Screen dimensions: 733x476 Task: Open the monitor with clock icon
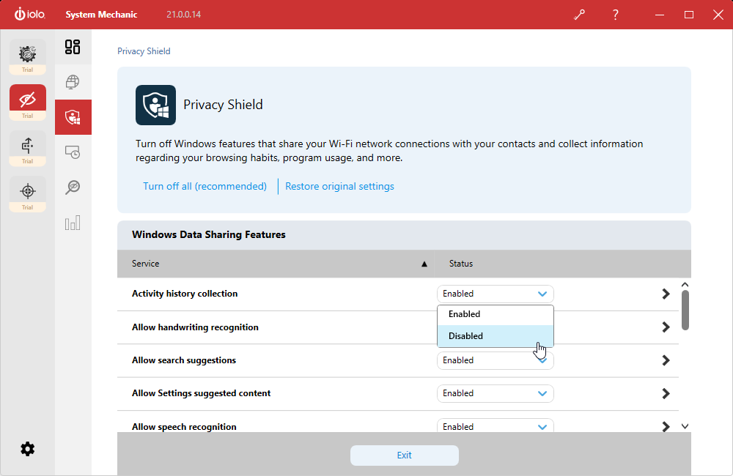(x=73, y=152)
